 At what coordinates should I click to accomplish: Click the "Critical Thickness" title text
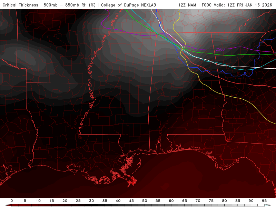click(x=20, y=5)
